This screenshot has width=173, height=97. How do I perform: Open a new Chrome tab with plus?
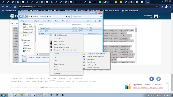153,2
